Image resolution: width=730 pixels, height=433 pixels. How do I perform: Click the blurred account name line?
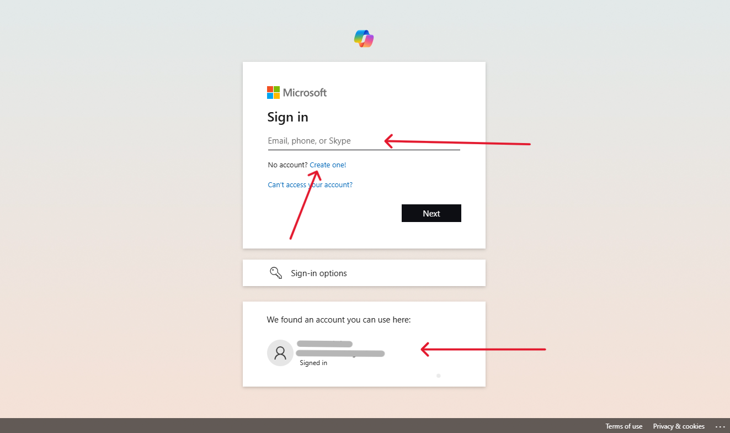click(324, 344)
